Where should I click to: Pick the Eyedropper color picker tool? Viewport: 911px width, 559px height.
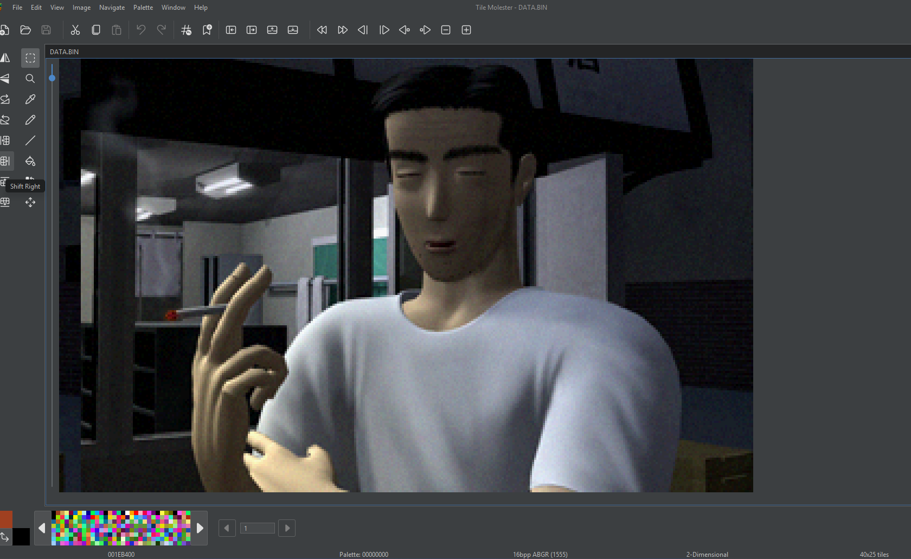[x=30, y=99]
